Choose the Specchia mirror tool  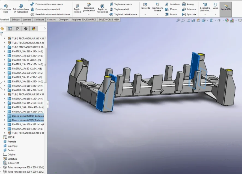pyautogui.click(x=189, y=14)
